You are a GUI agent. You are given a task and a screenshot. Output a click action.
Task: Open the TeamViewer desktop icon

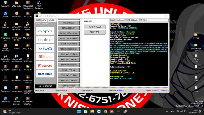pos(5,89)
